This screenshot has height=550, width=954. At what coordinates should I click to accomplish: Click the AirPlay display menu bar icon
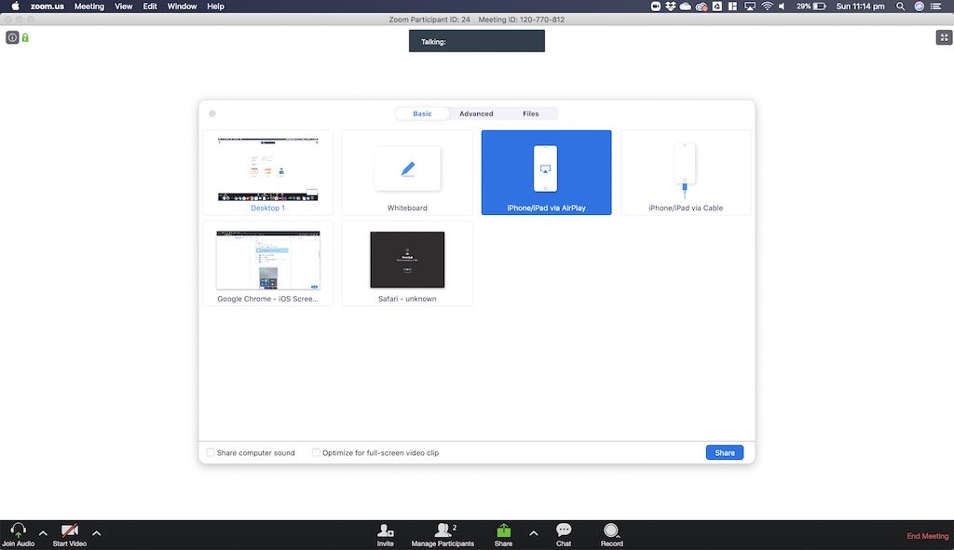click(750, 7)
